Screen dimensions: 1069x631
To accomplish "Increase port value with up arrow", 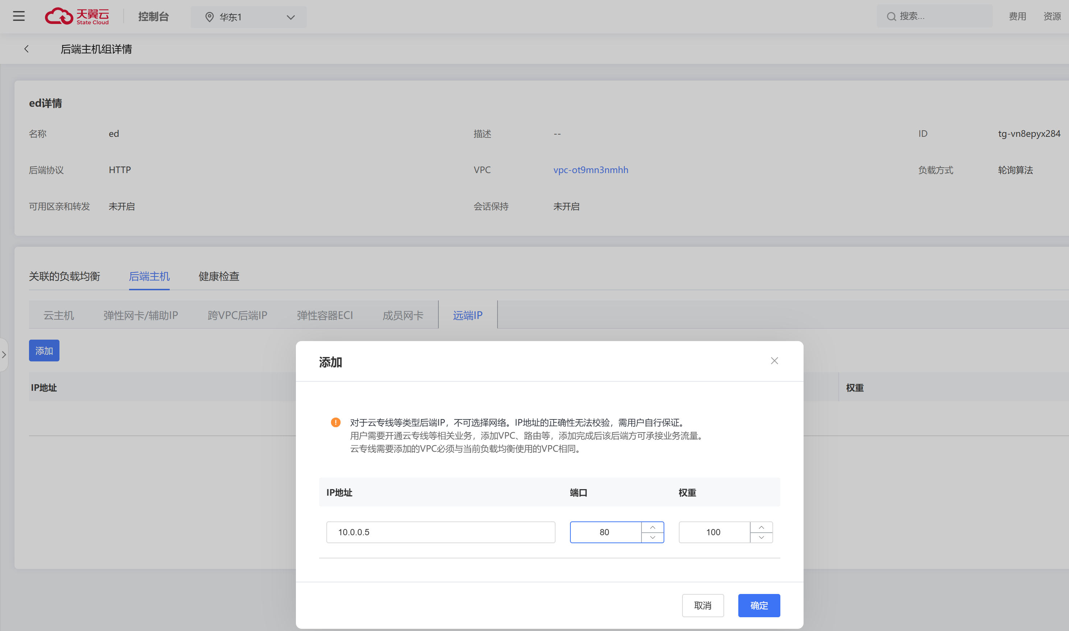I will (x=652, y=527).
